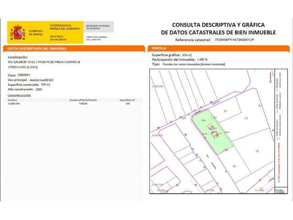293x220 pixels.
Task: Click the "Superficie gráfica:" label
Action: point(166,55)
